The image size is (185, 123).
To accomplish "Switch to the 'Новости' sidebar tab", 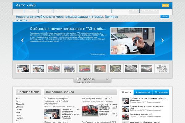I will tap(127, 92).
